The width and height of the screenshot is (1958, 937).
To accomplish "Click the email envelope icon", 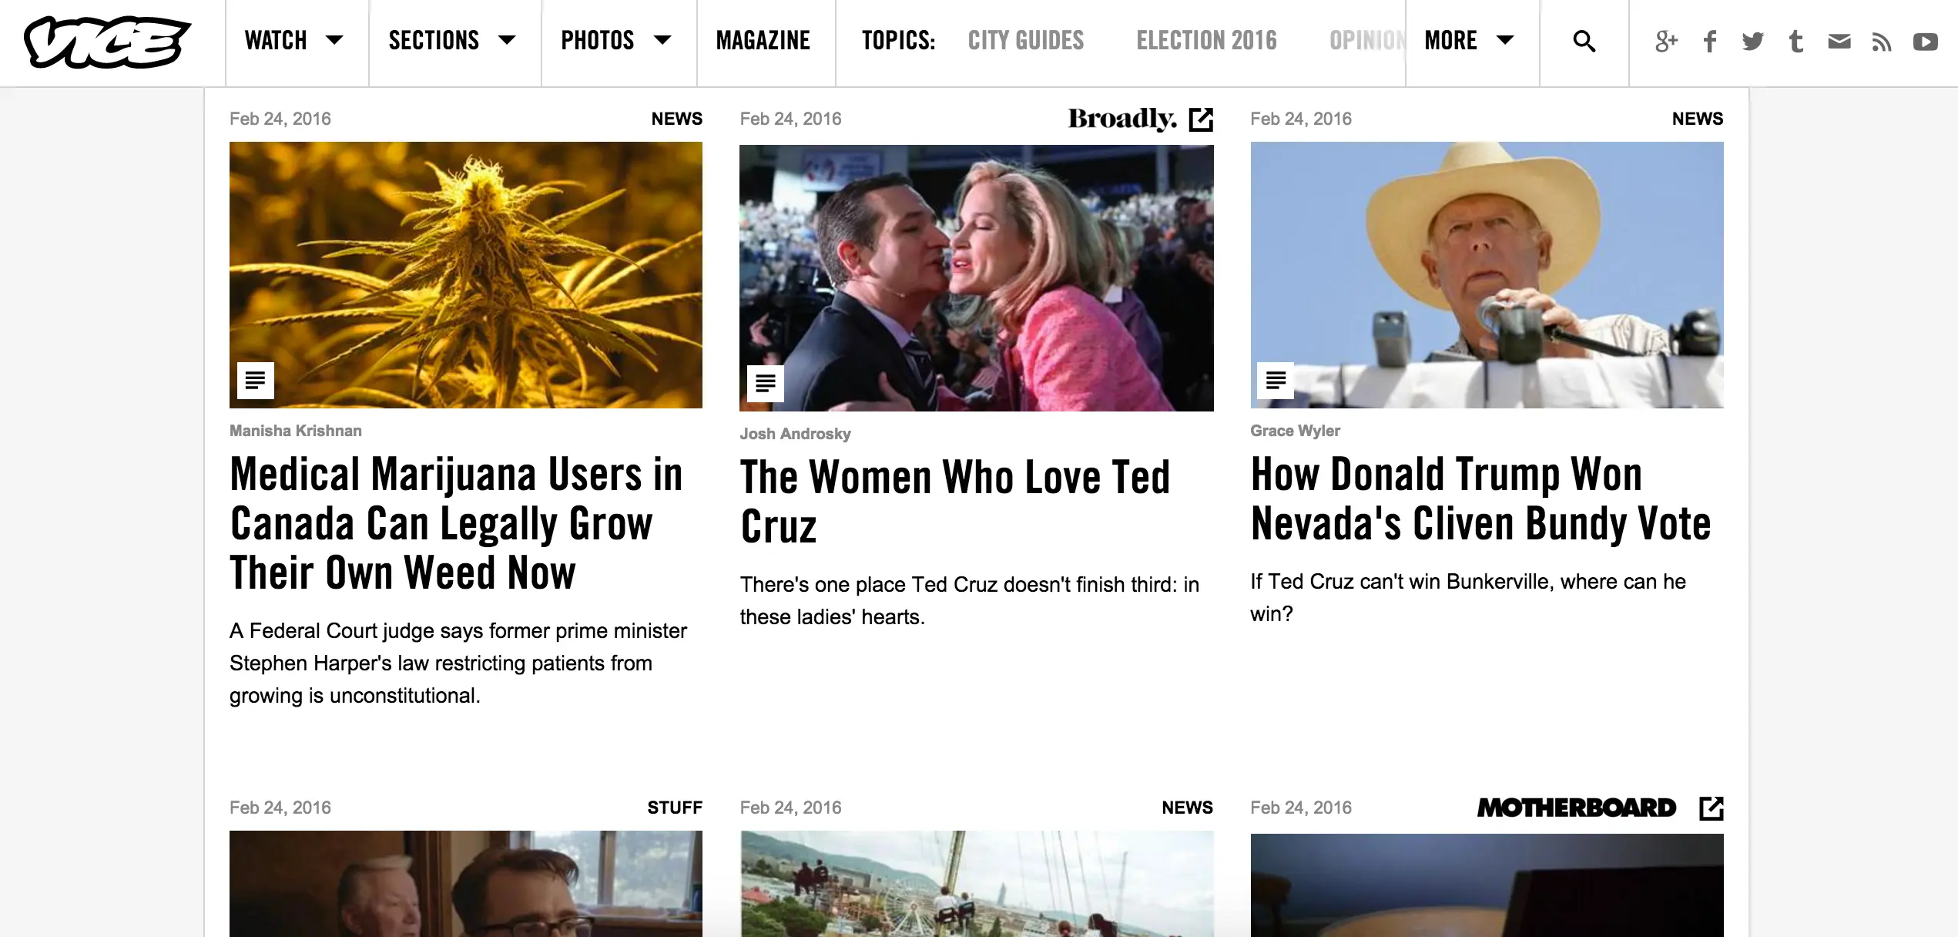I will coord(1839,41).
